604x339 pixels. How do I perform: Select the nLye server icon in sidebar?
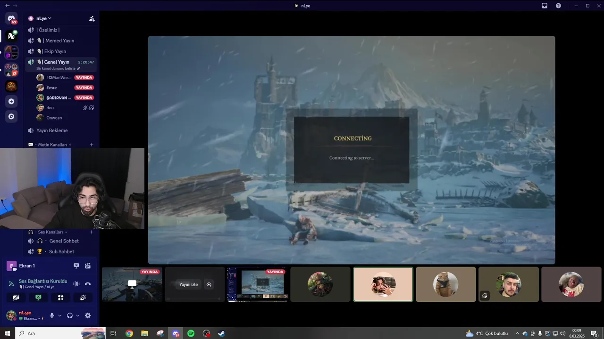coord(11,36)
